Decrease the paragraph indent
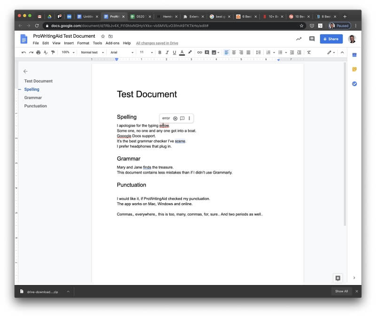 [x=292, y=52]
